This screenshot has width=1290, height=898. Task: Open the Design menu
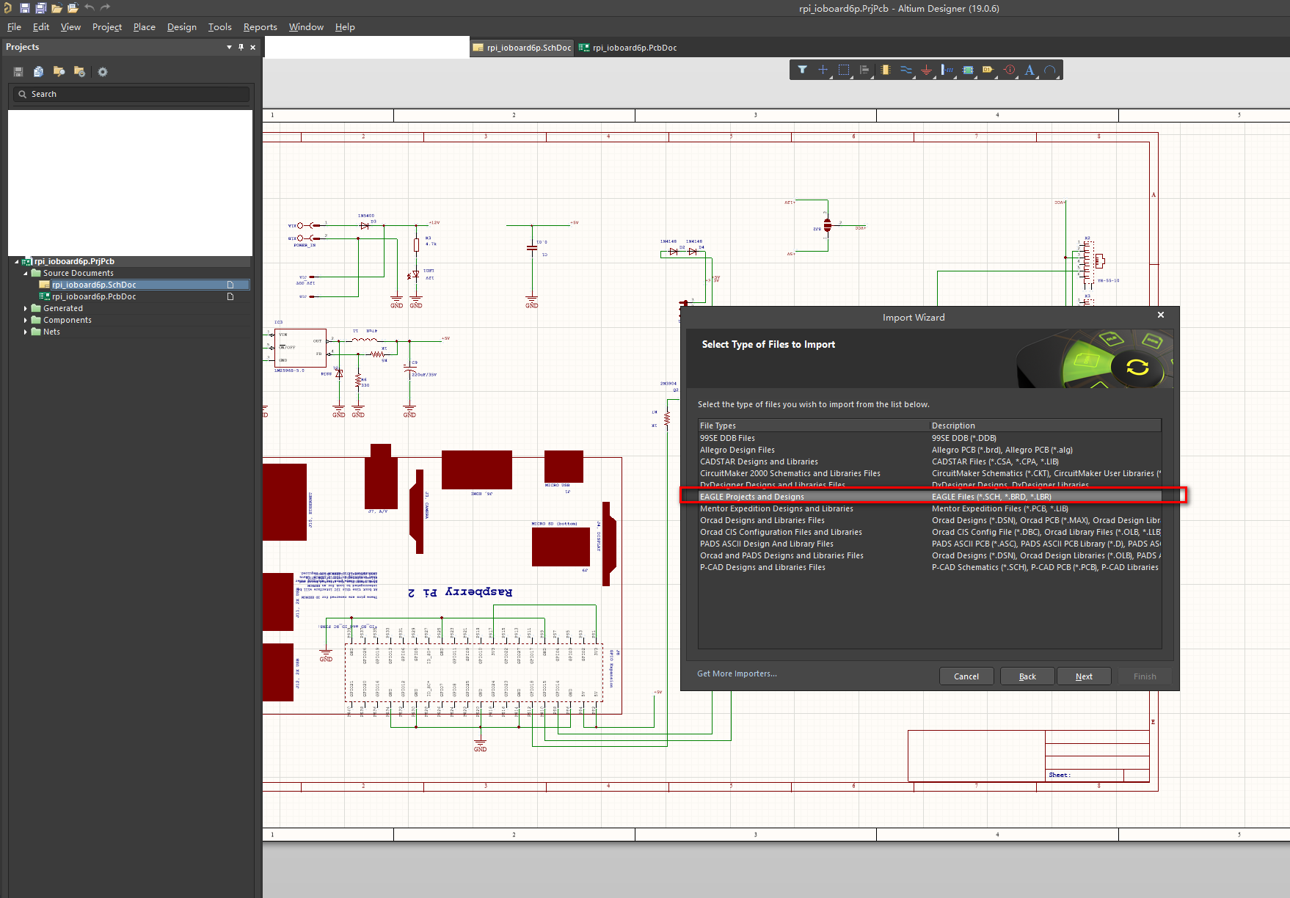pos(182,27)
